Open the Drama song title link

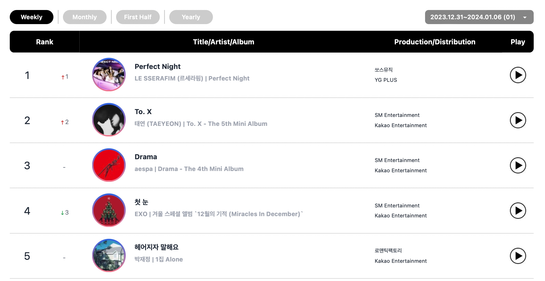[x=146, y=157]
